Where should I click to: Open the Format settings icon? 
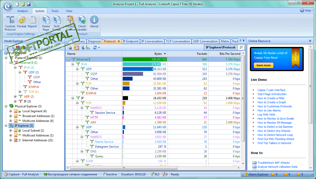(22, 22)
